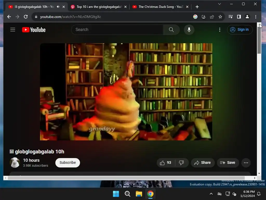The width and height of the screenshot is (266, 200).
Task: Open the 10 hours channel name link
Action: 31,160
